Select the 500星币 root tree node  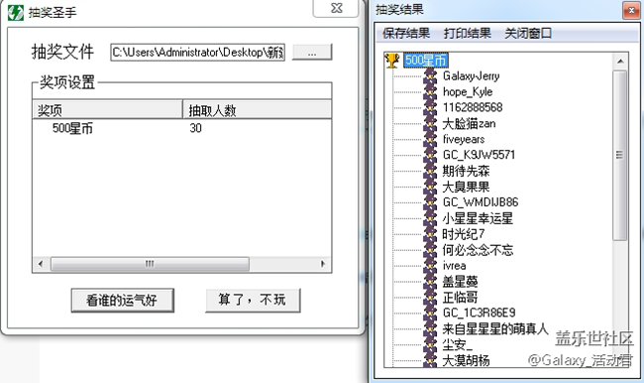pyautogui.click(x=425, y=61)
